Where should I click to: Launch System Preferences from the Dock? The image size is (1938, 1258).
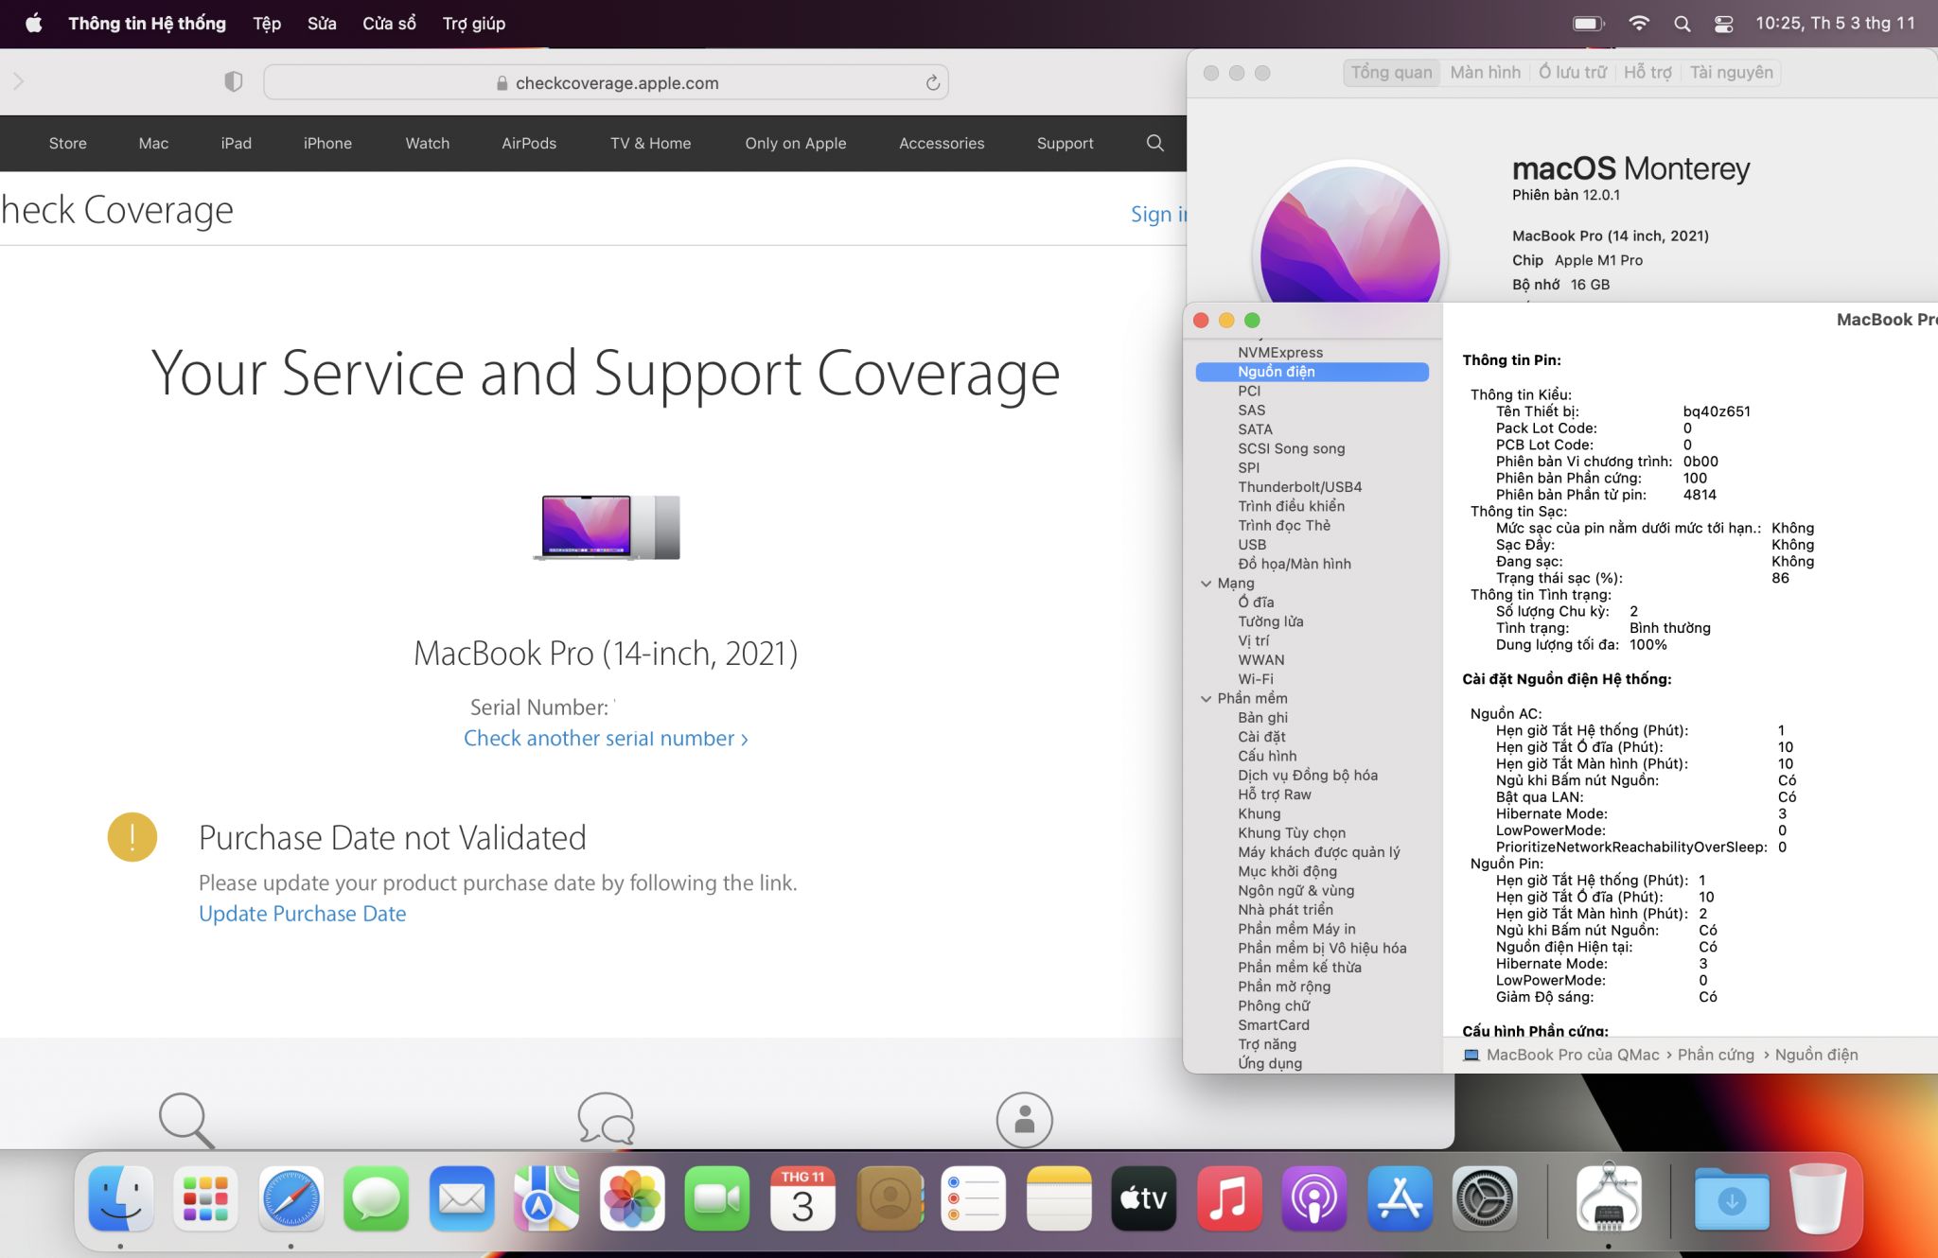pos(1485,1198)
